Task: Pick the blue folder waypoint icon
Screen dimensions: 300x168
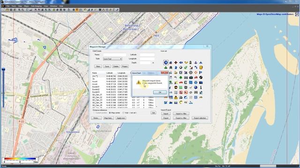Action: click(x=201, y=83)
